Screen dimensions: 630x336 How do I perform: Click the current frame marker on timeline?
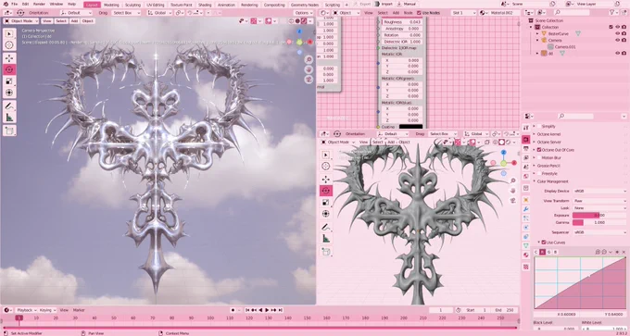point(19,317)
